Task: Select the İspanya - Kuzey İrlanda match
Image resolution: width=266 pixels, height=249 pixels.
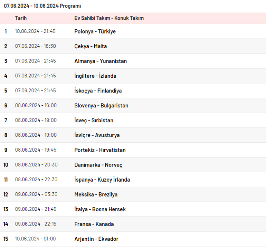Action: point(133,180)
